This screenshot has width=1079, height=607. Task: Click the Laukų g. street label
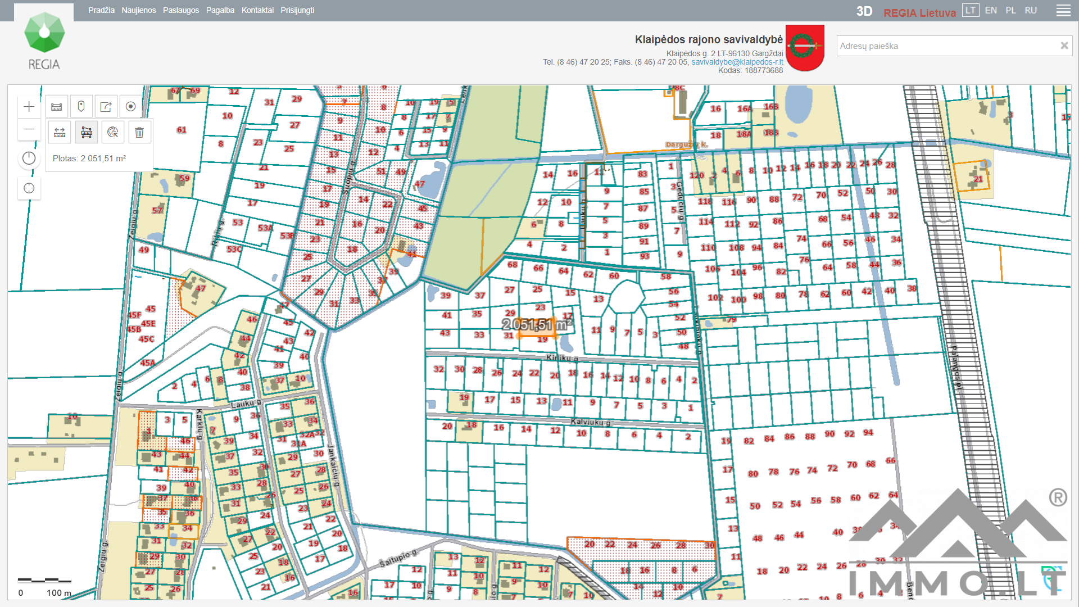[x=246, y=404]
